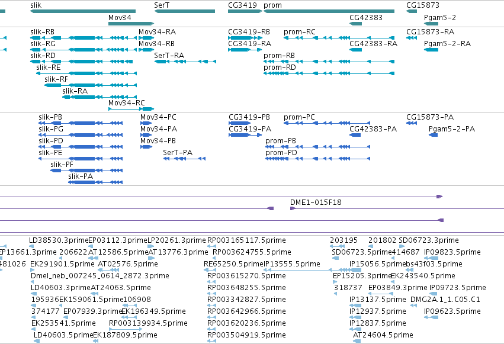Click protein slik-PD

point(81,147)
